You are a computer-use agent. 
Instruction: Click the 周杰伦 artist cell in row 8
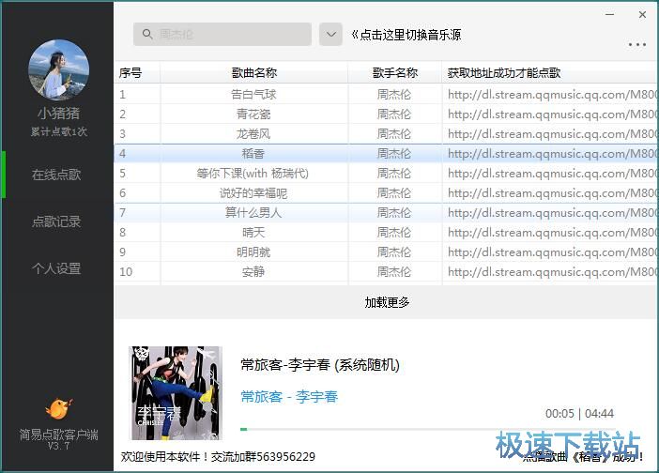point(394,233)
